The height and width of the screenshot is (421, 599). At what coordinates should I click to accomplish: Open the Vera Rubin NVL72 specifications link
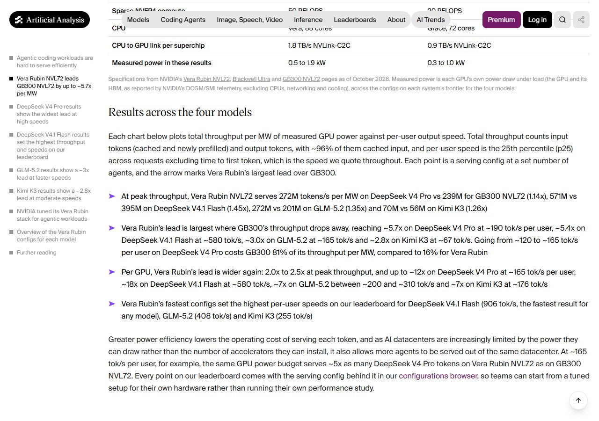[x=206, y=79]
